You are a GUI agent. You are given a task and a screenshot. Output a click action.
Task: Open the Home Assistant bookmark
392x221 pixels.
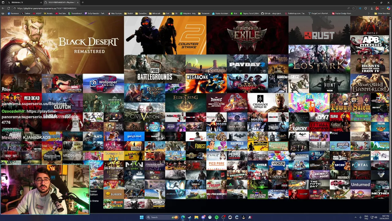pyautogui.click(x=221, y=14)
